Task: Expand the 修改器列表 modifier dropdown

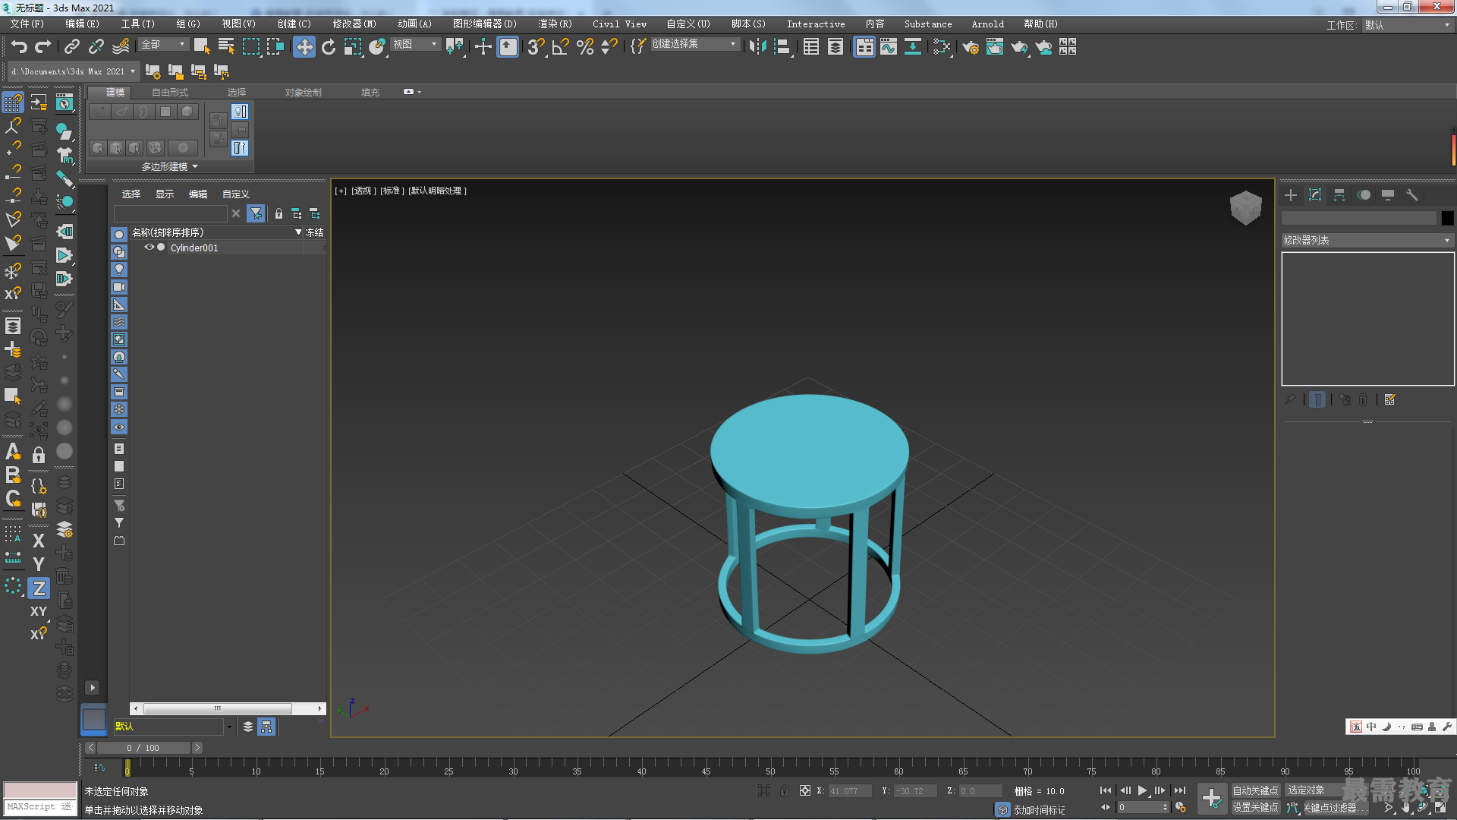Action: 1367,240
